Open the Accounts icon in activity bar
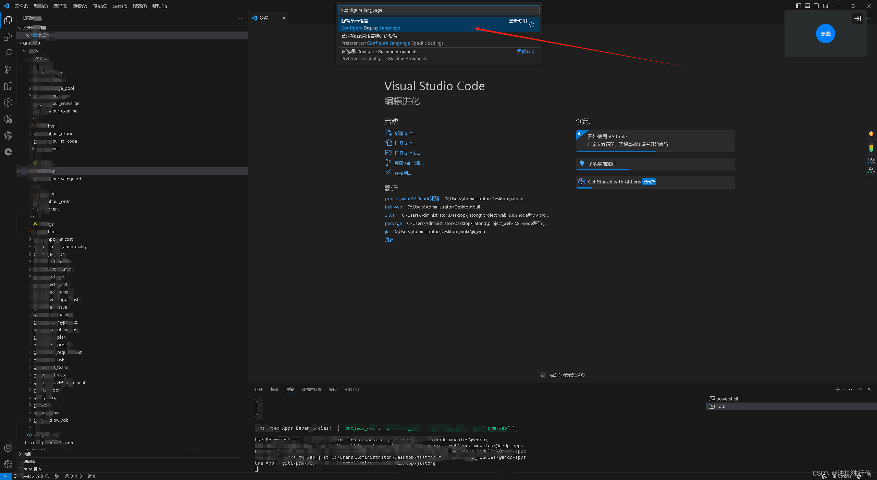 pyautogui.click(x=8, y=447)
